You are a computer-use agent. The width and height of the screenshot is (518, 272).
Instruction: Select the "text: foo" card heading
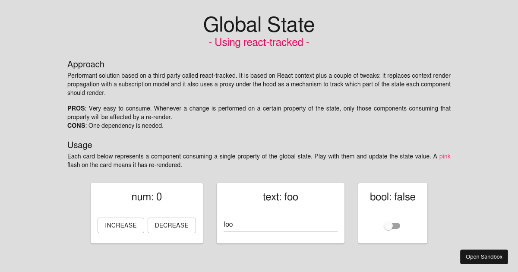(x=281, y=197)
